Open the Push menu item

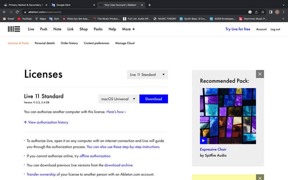tap(44, 29)
